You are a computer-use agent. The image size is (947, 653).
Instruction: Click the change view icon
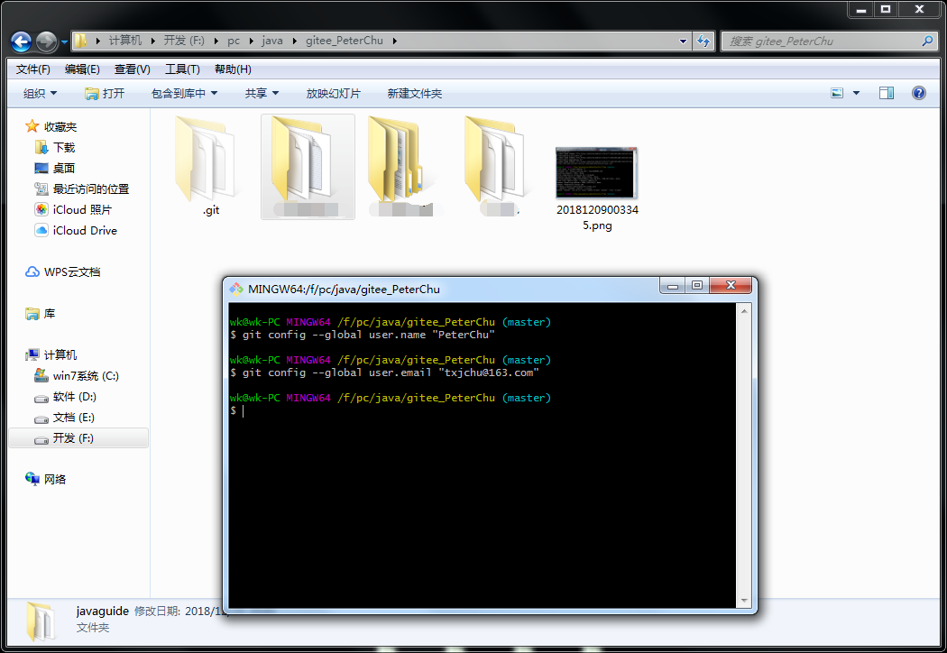click(837, 93)
